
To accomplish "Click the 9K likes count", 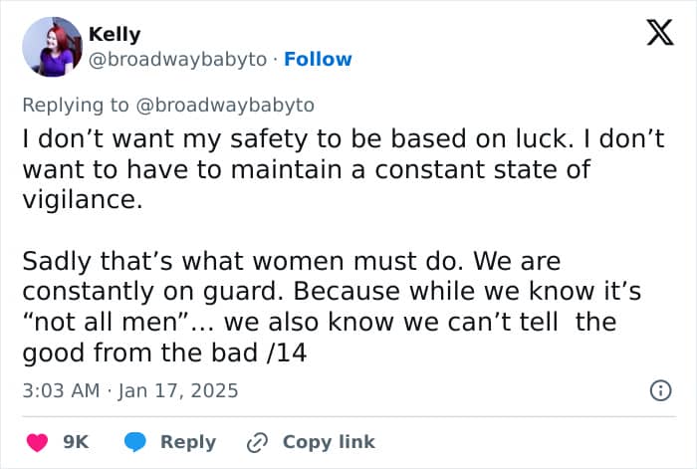I will [76, 442].
